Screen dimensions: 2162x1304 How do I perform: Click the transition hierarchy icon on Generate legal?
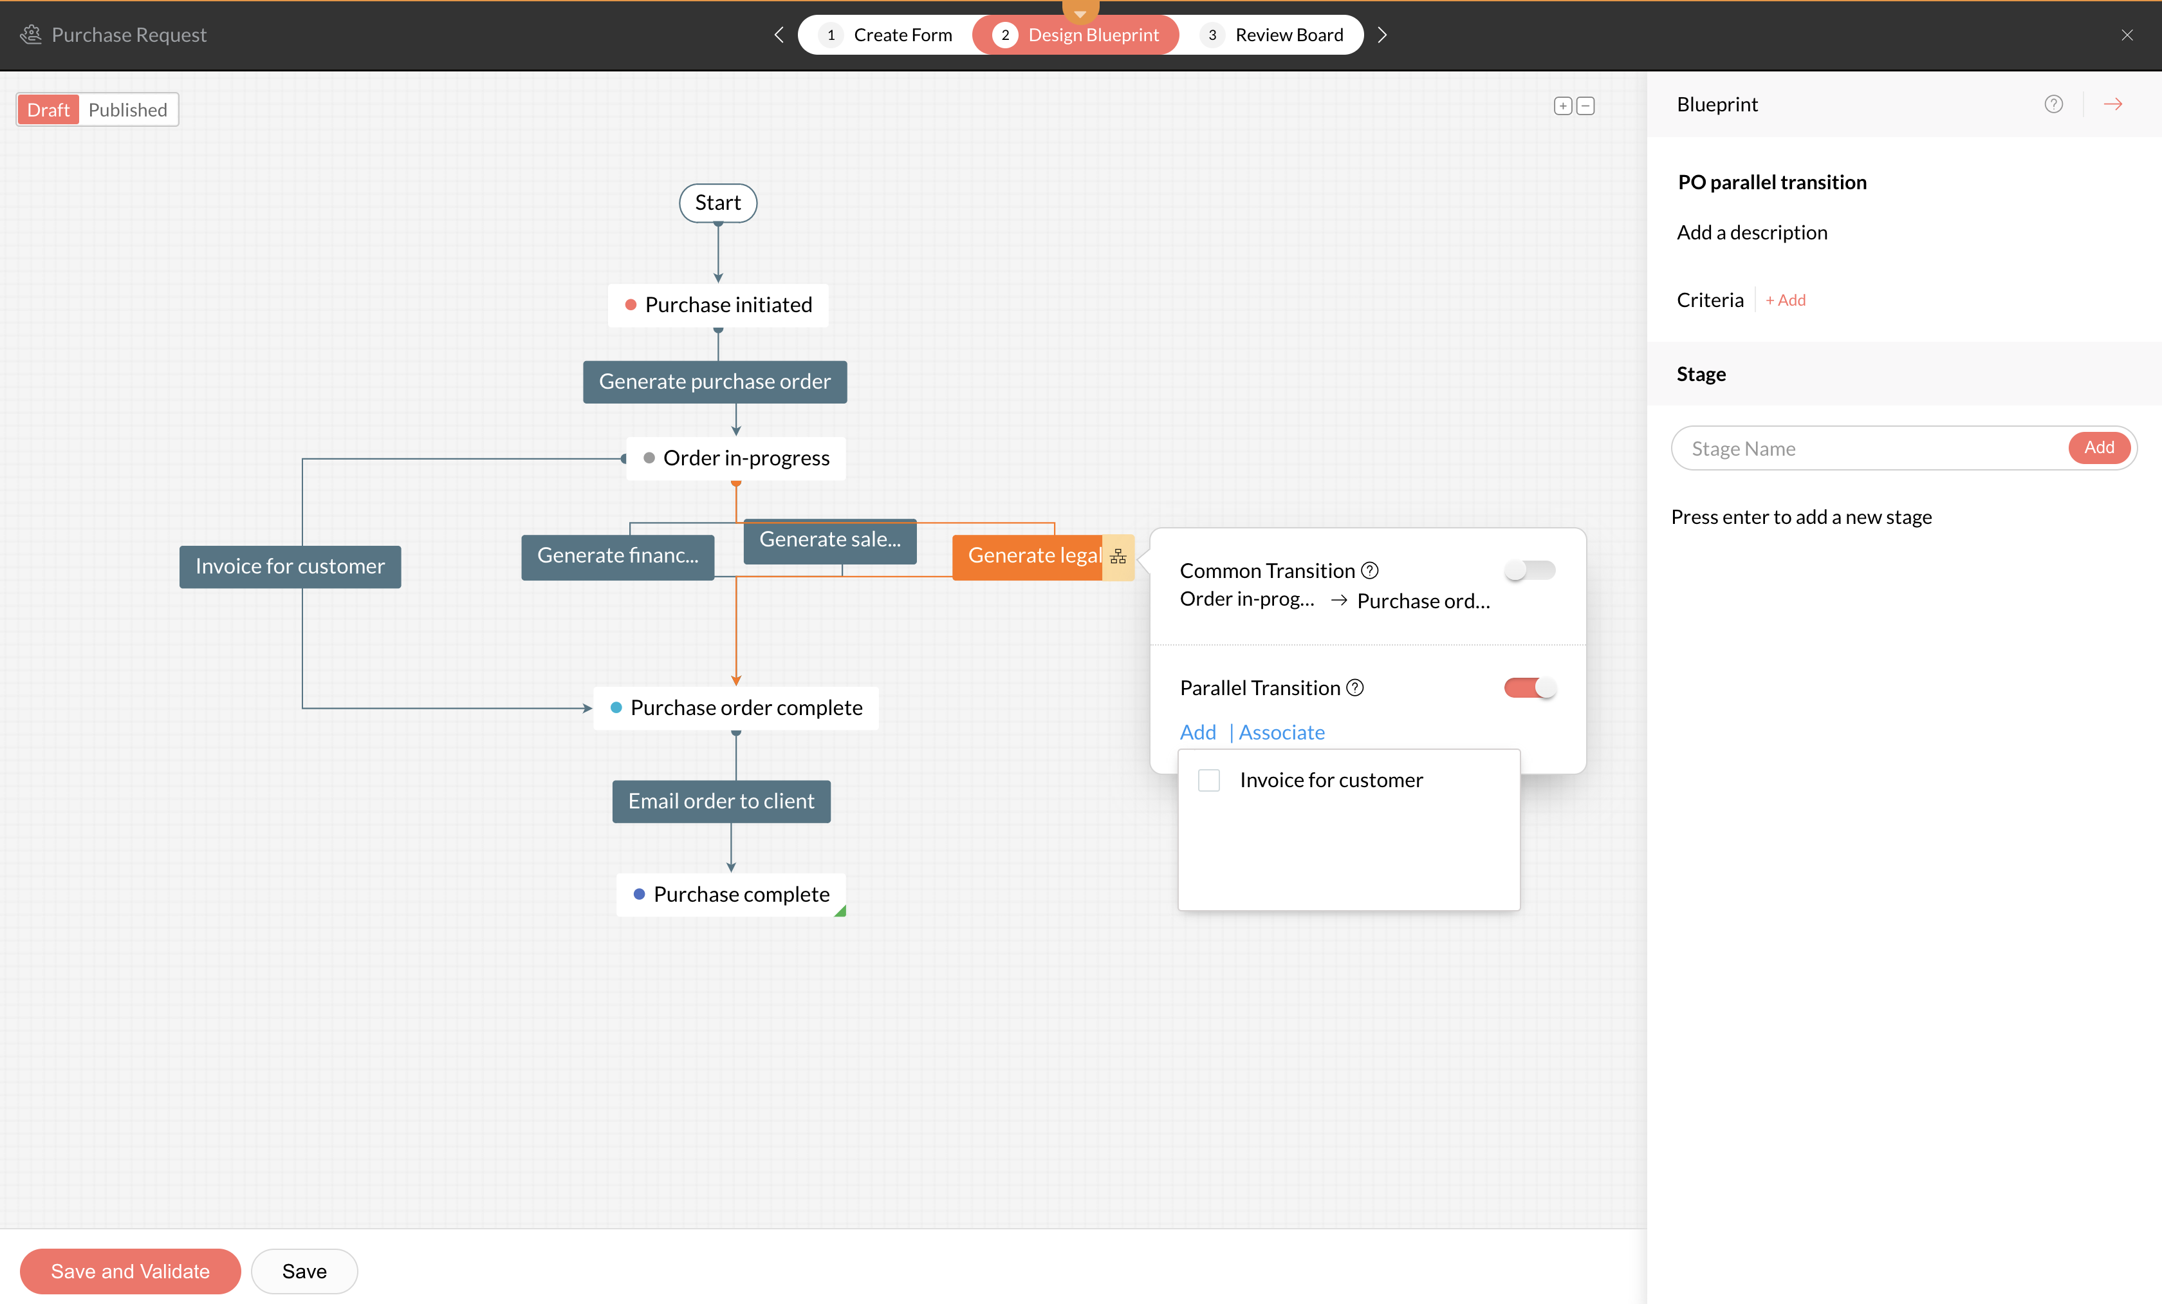pos(1118,556)
